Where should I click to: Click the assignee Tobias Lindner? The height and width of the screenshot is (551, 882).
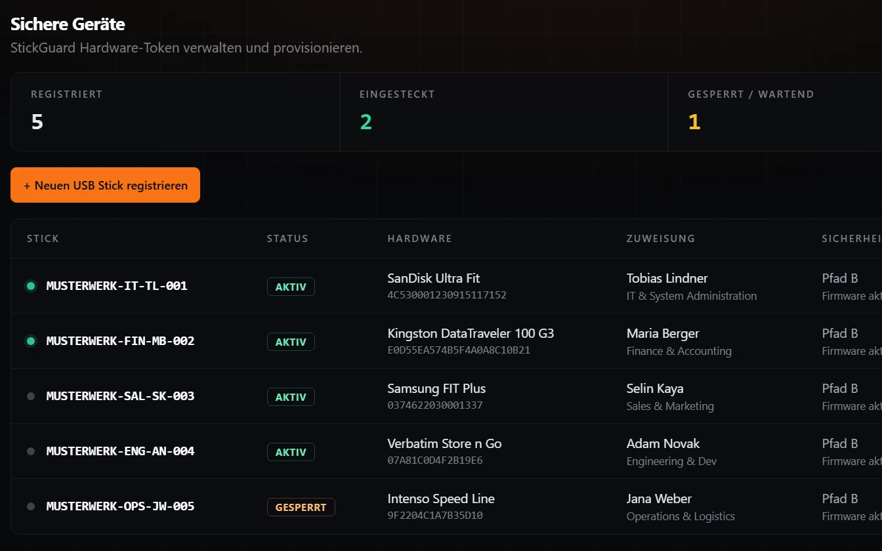[667, 278]
